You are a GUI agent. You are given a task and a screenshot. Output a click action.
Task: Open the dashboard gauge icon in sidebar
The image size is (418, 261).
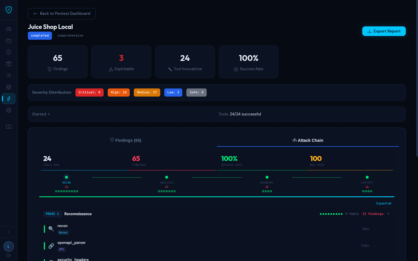point(9,29)
